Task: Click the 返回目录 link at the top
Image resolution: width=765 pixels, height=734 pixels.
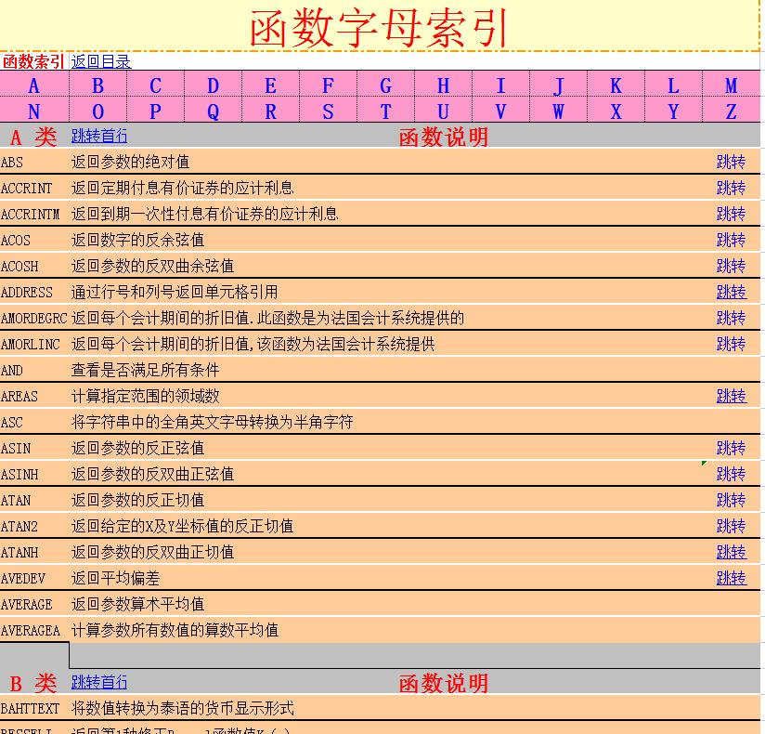Action: coord(98,61)
